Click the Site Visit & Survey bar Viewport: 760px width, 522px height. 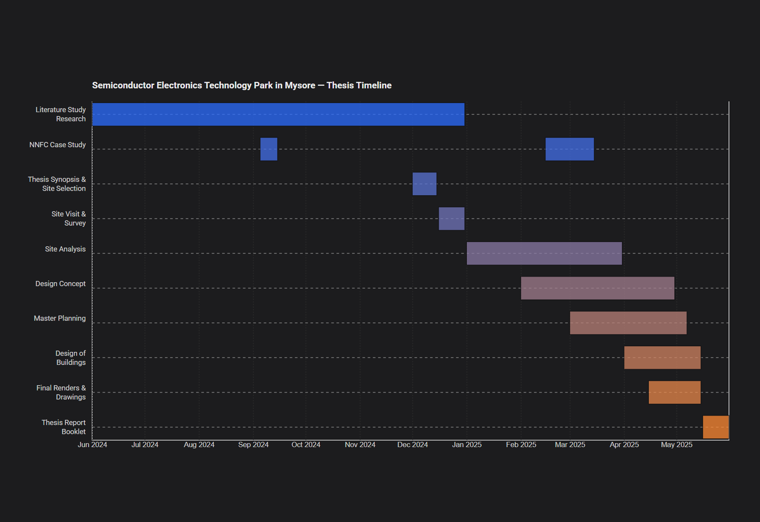[x=451, y=218]
